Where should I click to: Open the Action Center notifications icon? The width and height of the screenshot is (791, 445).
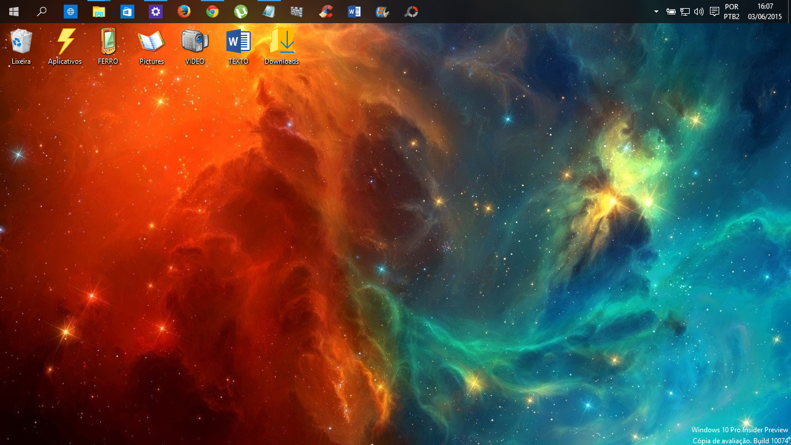point(715,12)
